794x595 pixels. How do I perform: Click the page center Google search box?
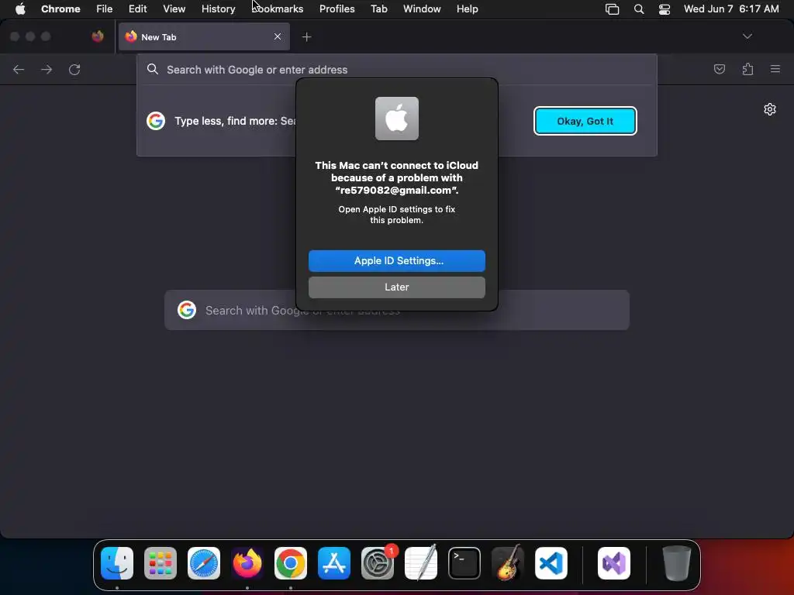pos(396,310)
